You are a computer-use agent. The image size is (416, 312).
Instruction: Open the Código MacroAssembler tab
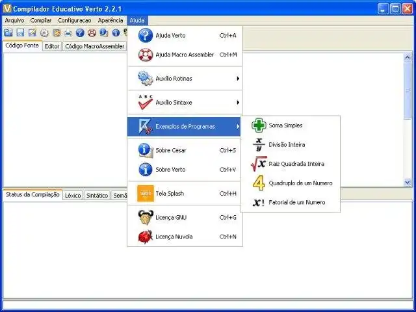coord(94,46)
